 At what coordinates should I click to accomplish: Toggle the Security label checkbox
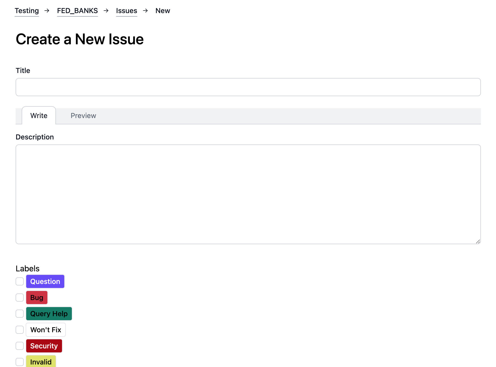click(x=20, y=346)
